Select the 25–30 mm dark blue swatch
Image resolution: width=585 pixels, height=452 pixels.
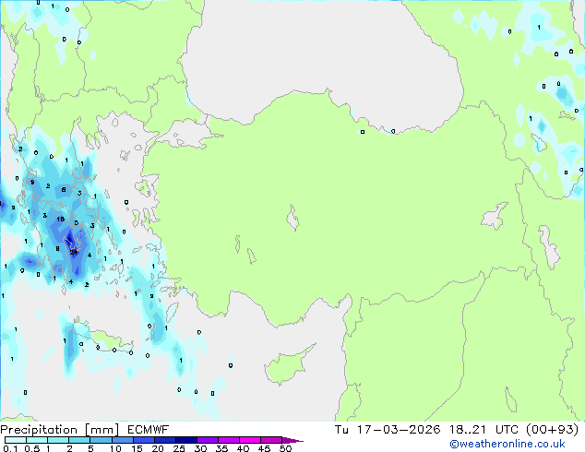(x=185, y=440)
